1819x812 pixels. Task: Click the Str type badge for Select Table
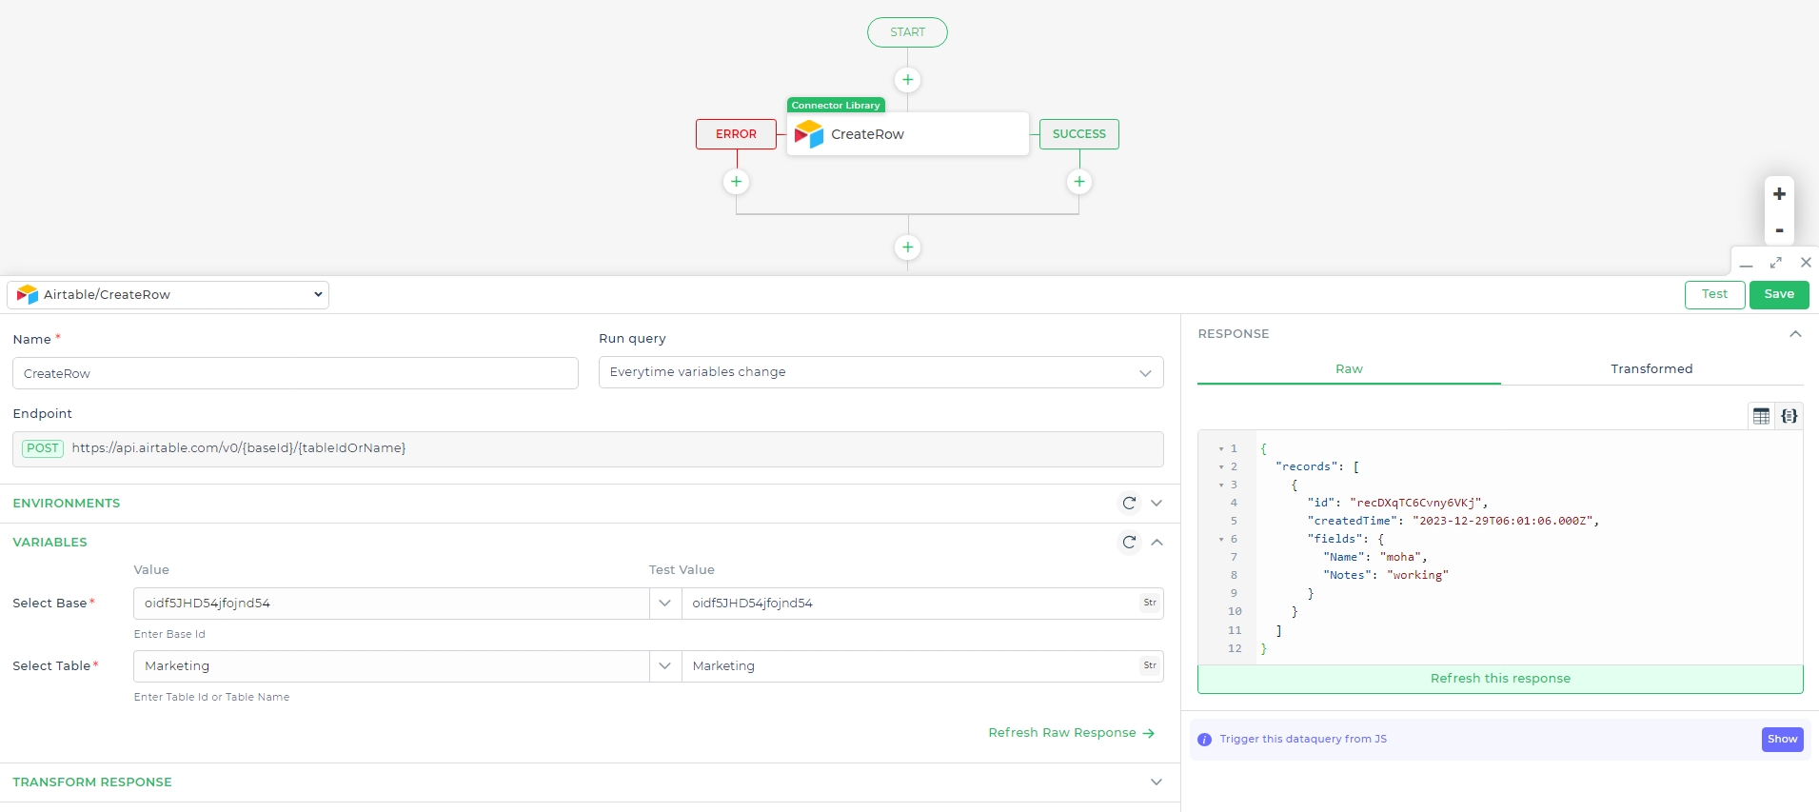(x=1150, y=665)
